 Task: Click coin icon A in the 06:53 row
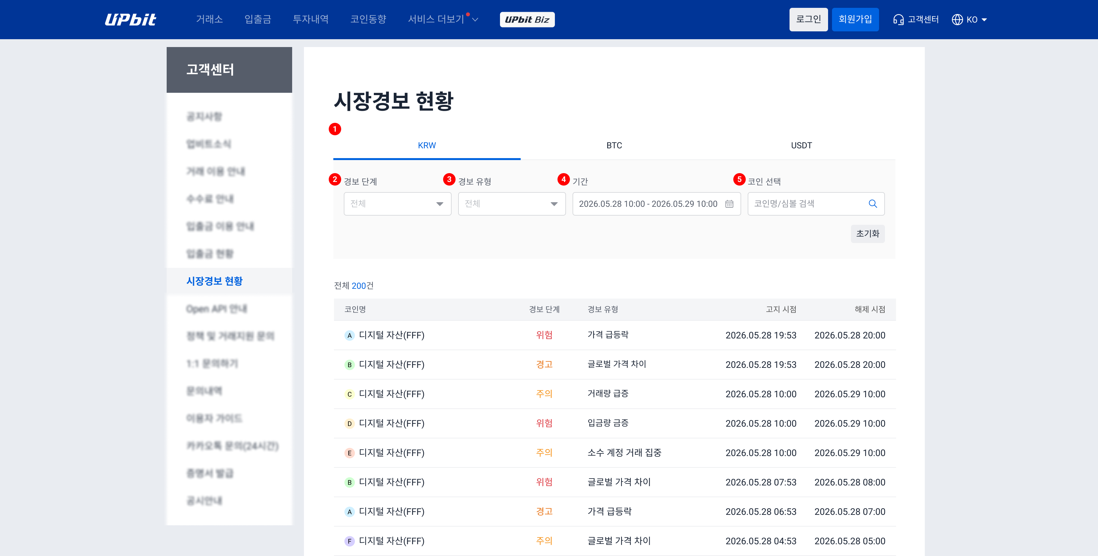[350, 512]
